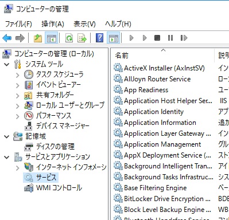Open ディスクの管理 in the tree
Screen dimensions: 229x220
[55, 147]
